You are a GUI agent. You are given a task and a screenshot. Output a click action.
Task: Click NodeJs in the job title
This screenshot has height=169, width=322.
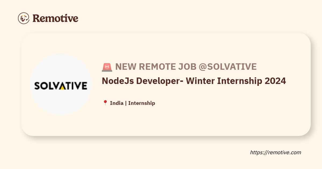(116, 81)
